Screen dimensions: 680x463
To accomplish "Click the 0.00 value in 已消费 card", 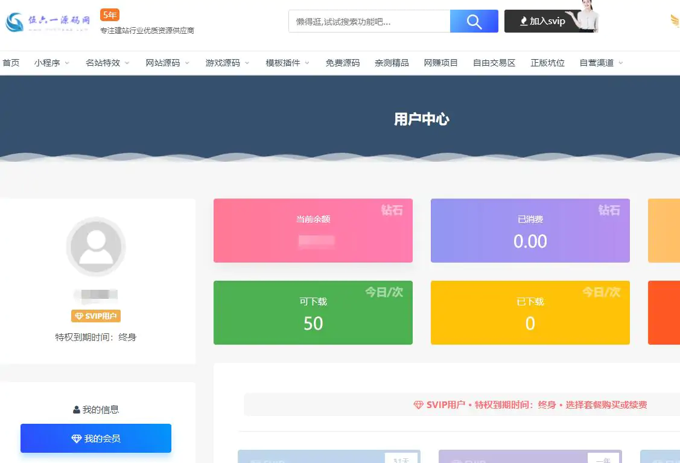I will (x=530, y=241).
